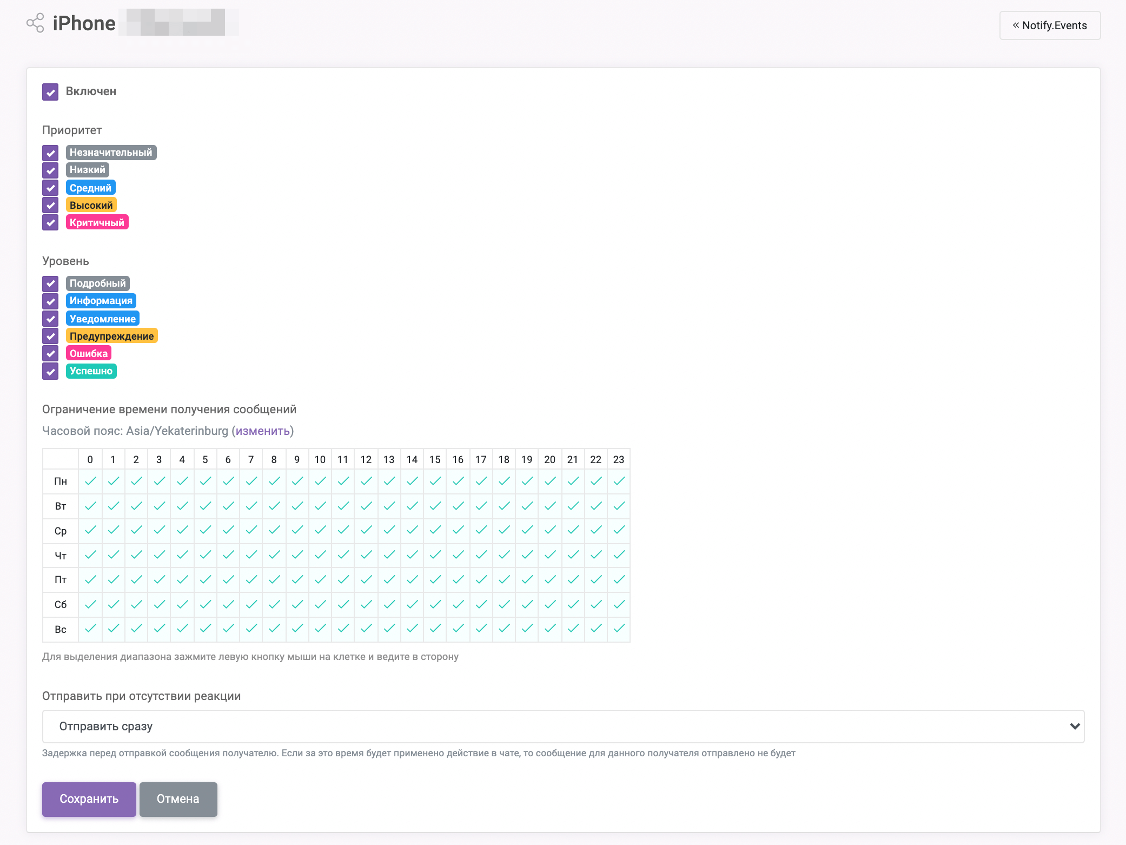The width and height of the screenshot is (1126, 845).
Task: Open the изменить timezone link
Action: [263, 431]
